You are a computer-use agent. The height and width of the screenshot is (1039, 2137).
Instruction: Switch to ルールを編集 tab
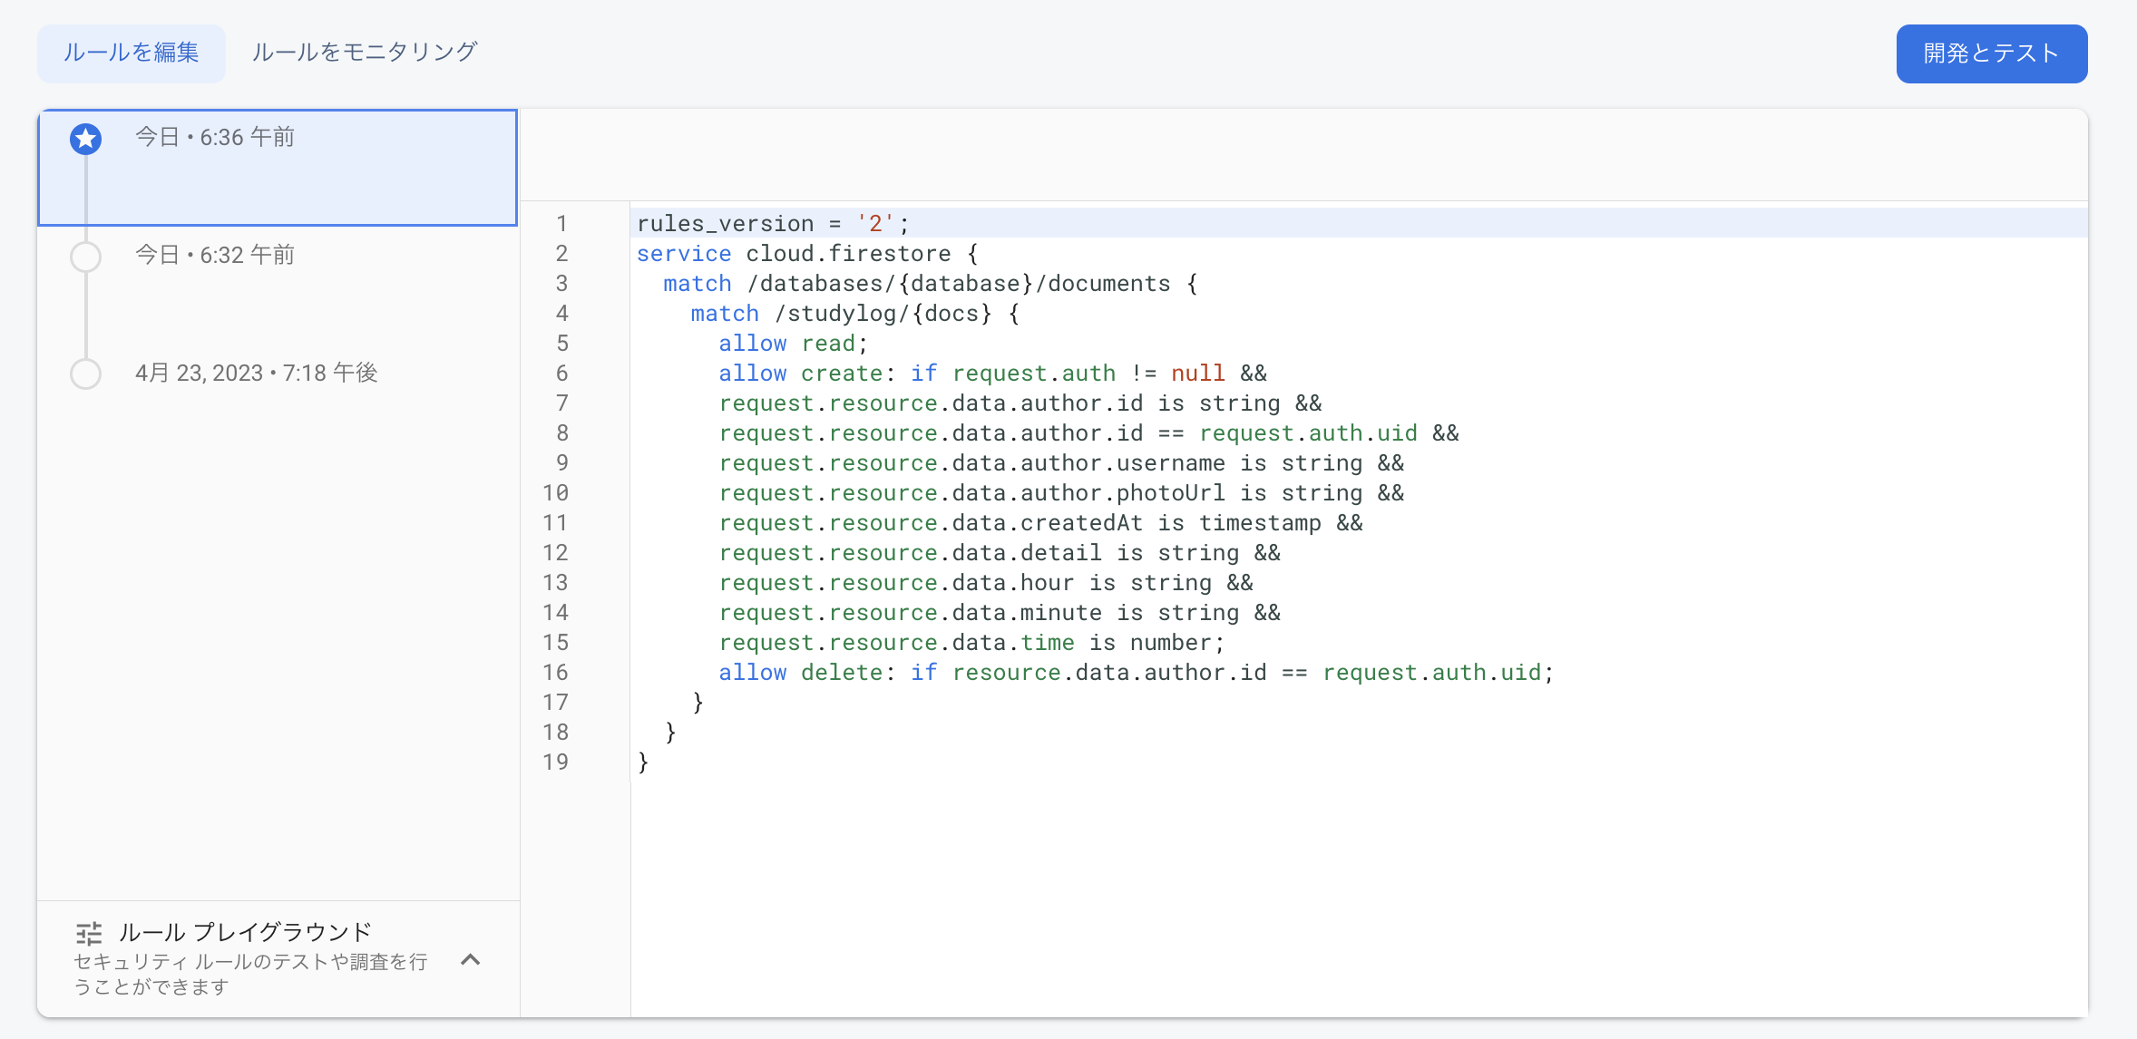(x=132, y=53)
